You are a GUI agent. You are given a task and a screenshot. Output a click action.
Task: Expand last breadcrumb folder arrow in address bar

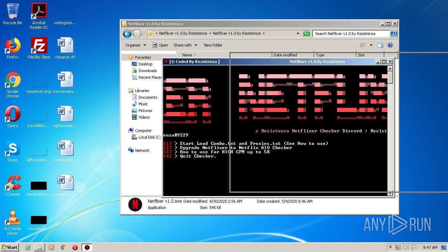(x=264, y=34)
